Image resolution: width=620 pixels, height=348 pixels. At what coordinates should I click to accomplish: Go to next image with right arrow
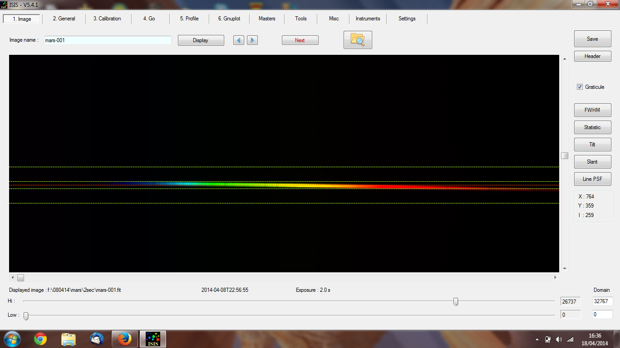tap(252, 40)
